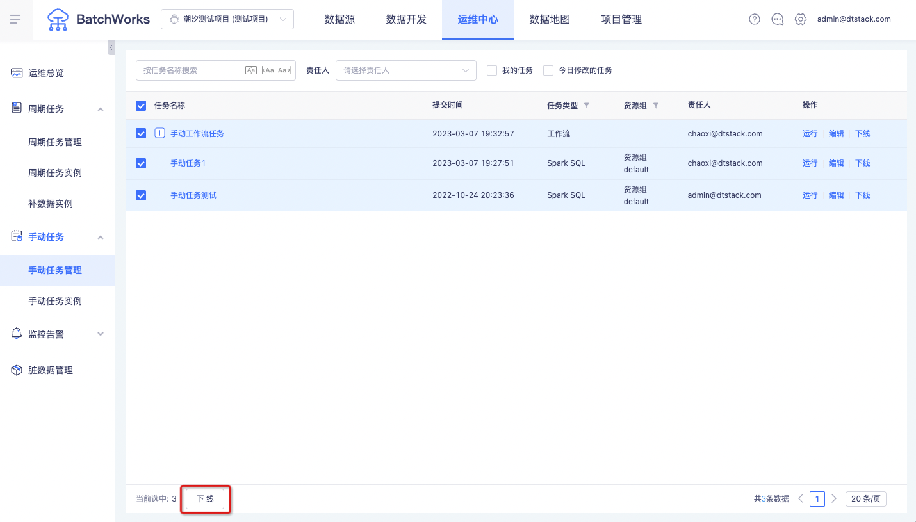Click 编辑 for 手动任务1

[x=837, y=163]
